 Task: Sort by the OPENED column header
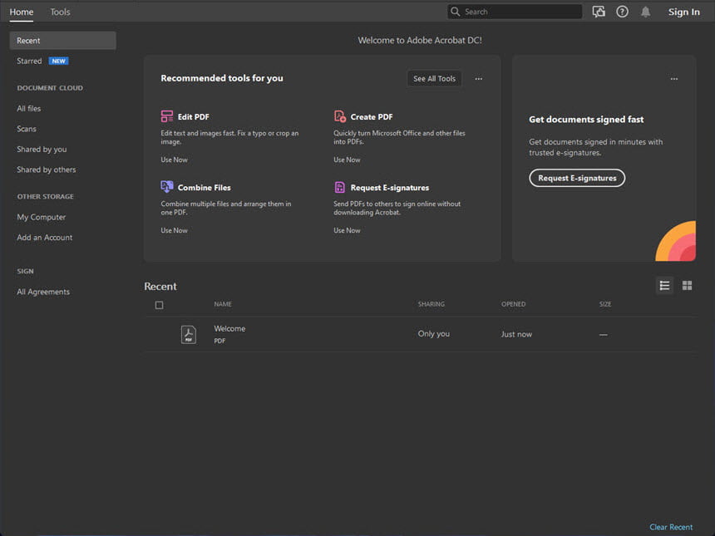click(x=514, y=304)
